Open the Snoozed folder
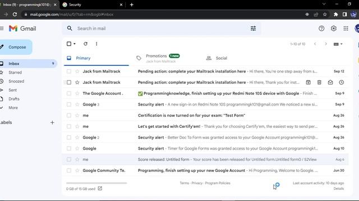This screenshot has height=201, width=359. point(16,81)
